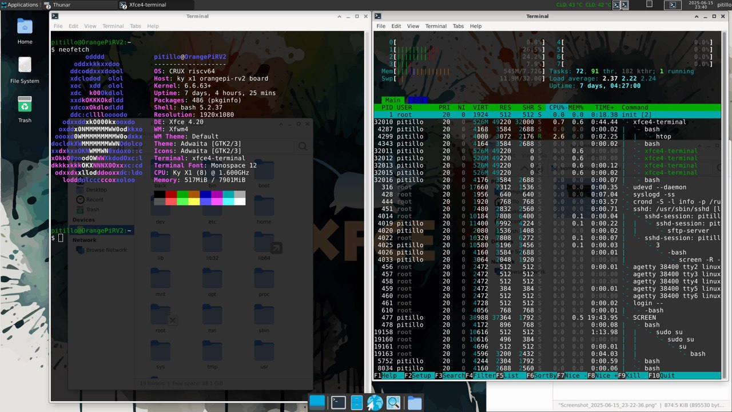Click the white swatch in the neofetch palette
This screenshot has height=412, width=732.
pyautogui.click(x=240, y=202)
